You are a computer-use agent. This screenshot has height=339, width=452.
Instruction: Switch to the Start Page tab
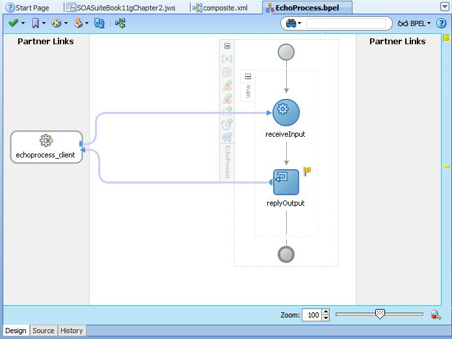(x=27, y=8)
